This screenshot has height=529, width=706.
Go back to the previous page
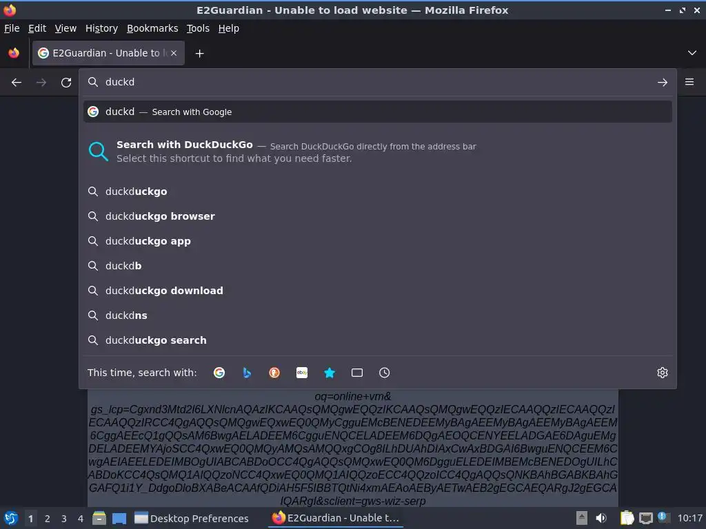17,83
